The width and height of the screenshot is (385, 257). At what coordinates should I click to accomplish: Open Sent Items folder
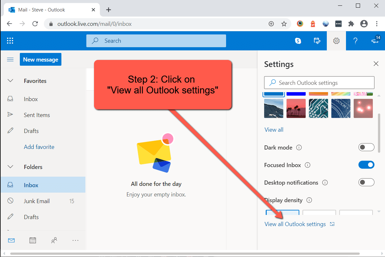point(43,115)
